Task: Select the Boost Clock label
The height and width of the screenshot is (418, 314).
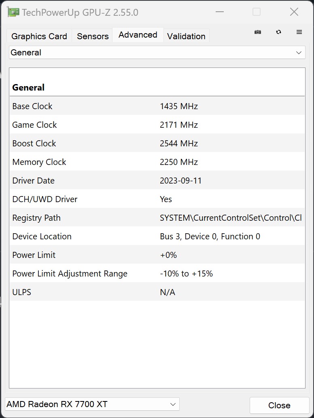Action: [x=34, y=144]
